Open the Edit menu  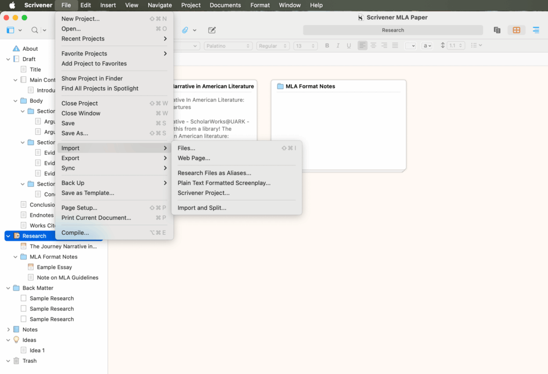click(x=85, y=5)
